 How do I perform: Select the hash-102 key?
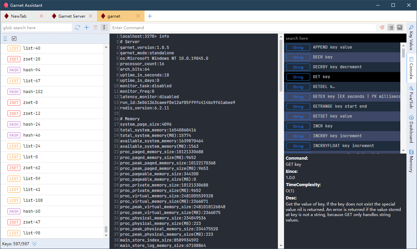33,92
